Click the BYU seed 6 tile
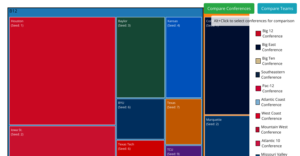This screenshot has height=156, width=300. pos(140,119)
